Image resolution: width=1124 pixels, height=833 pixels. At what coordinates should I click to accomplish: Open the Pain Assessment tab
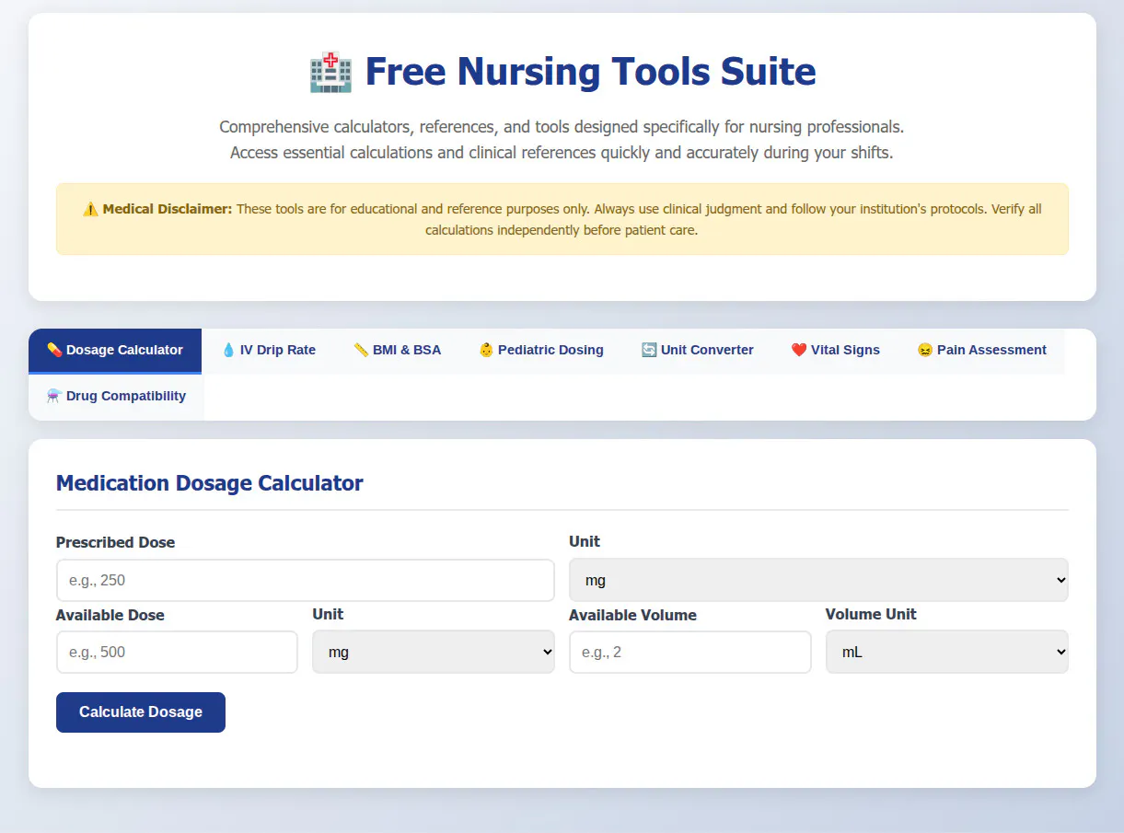tap(982, 351)
